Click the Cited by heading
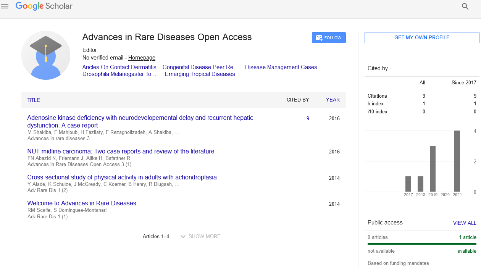 tap(378, 68)
